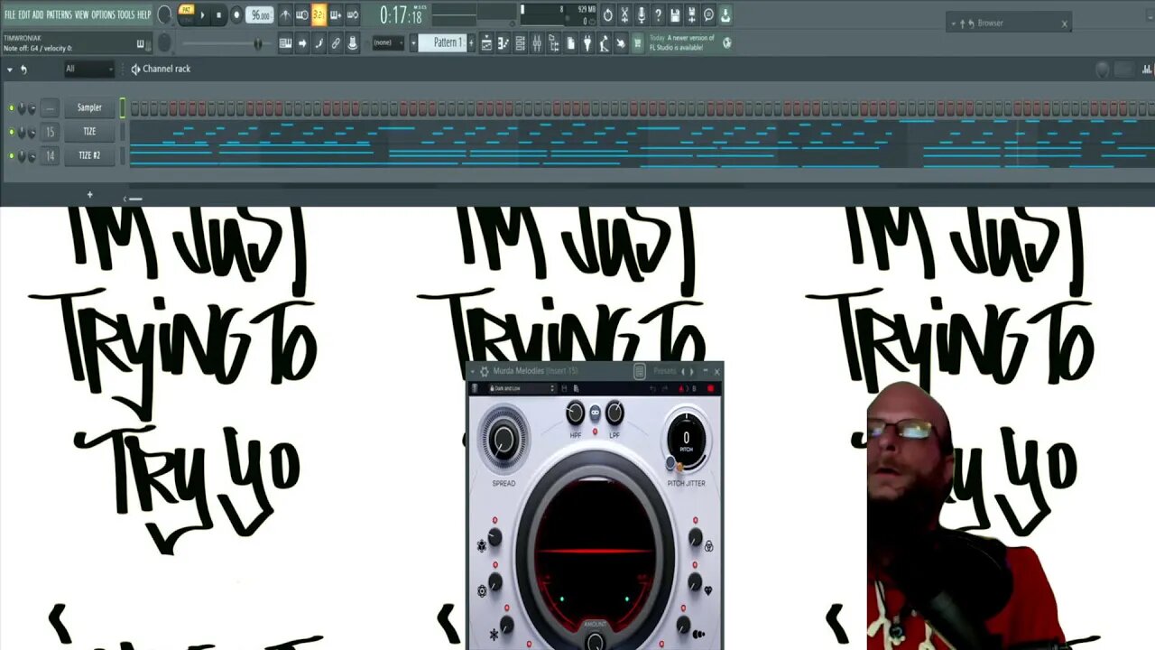Open the Mixer view icon
1155x650 pixels.
(x=537, y=43)
